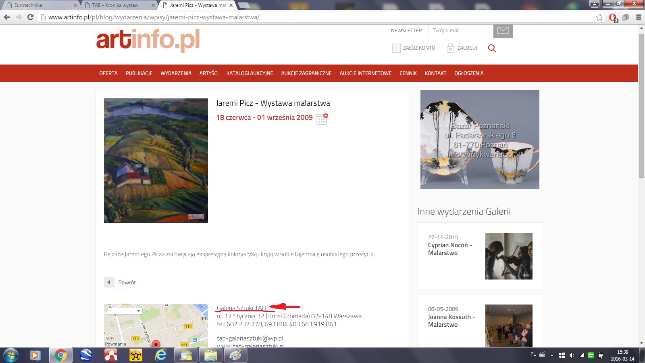Click the Jaremi Picz landscape painting image
The width and height of the screenshot is (645, 363).
[156, 161]
